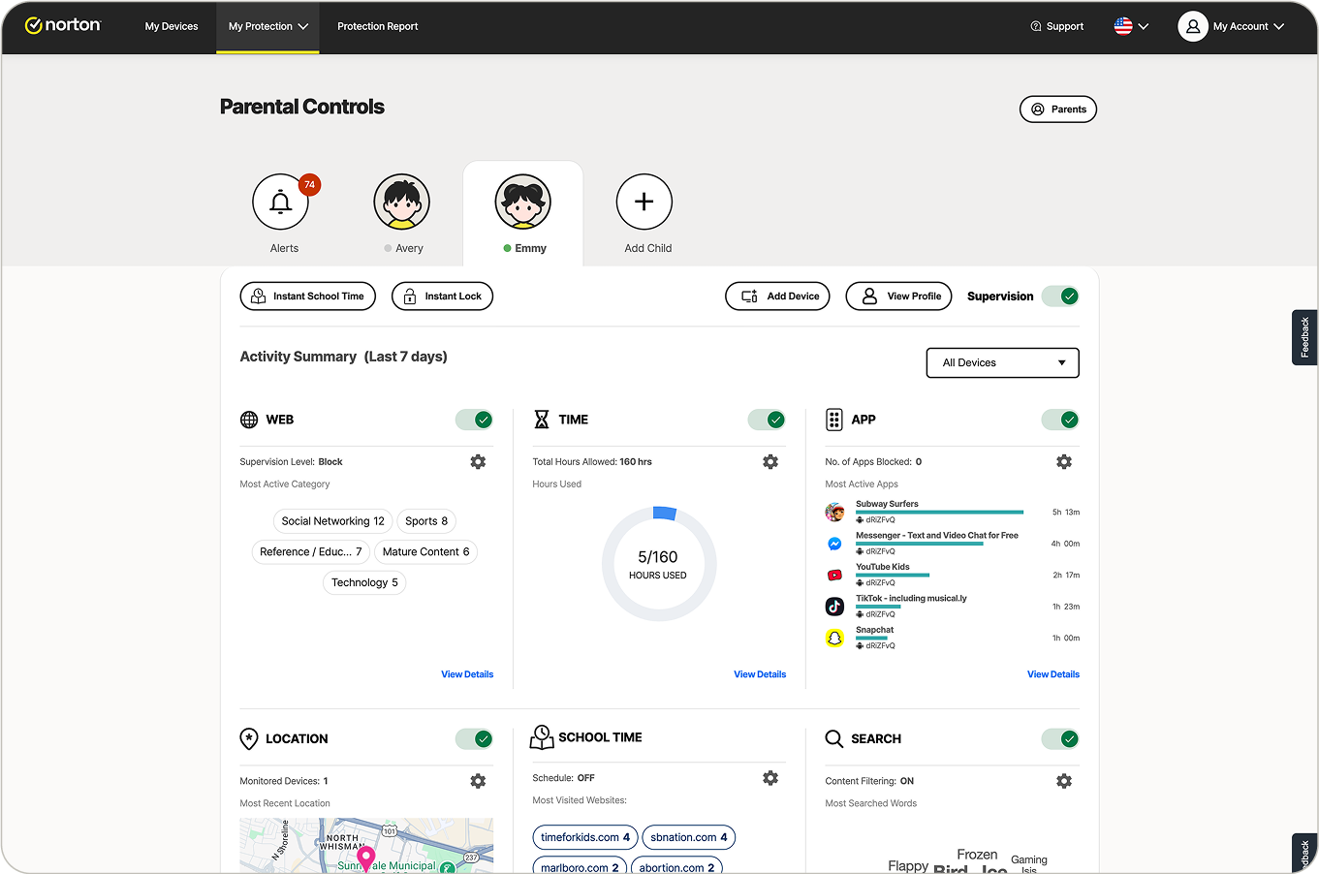Click the Parents button
Image resolution: width=1319 pixels, height=874 pixels.
point(1058,109)
